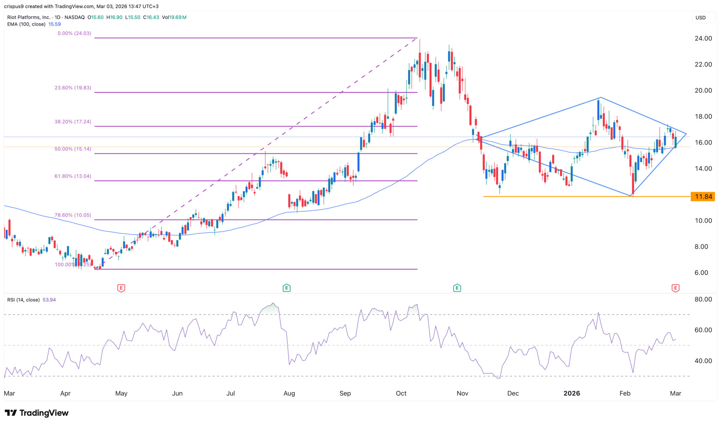Click the green earnings marker near August
Image resolution: width=721 pixels, height=425 pixels.
pyautogui.click(x=287, y=288)
